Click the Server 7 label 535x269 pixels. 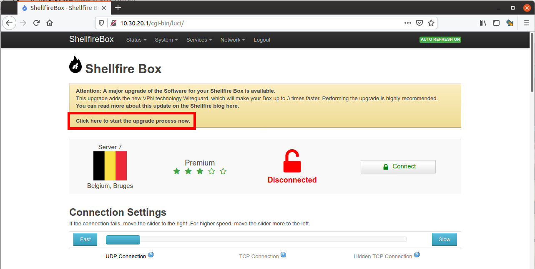[110, 147]
